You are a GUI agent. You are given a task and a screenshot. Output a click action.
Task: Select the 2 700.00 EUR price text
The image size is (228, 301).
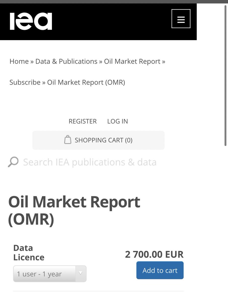click(x=154, y=254)
